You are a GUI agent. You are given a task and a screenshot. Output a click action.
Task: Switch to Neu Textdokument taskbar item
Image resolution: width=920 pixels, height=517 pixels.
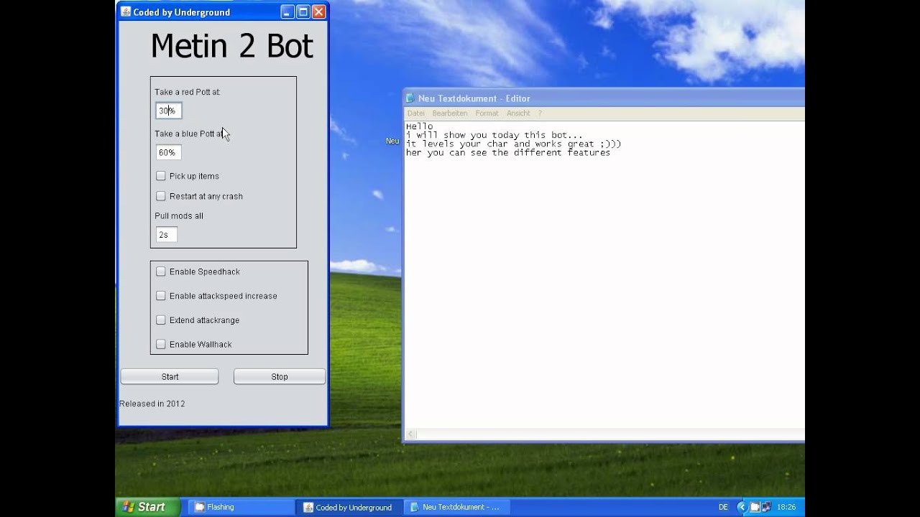pyautogui.click(x=457, y=507)
